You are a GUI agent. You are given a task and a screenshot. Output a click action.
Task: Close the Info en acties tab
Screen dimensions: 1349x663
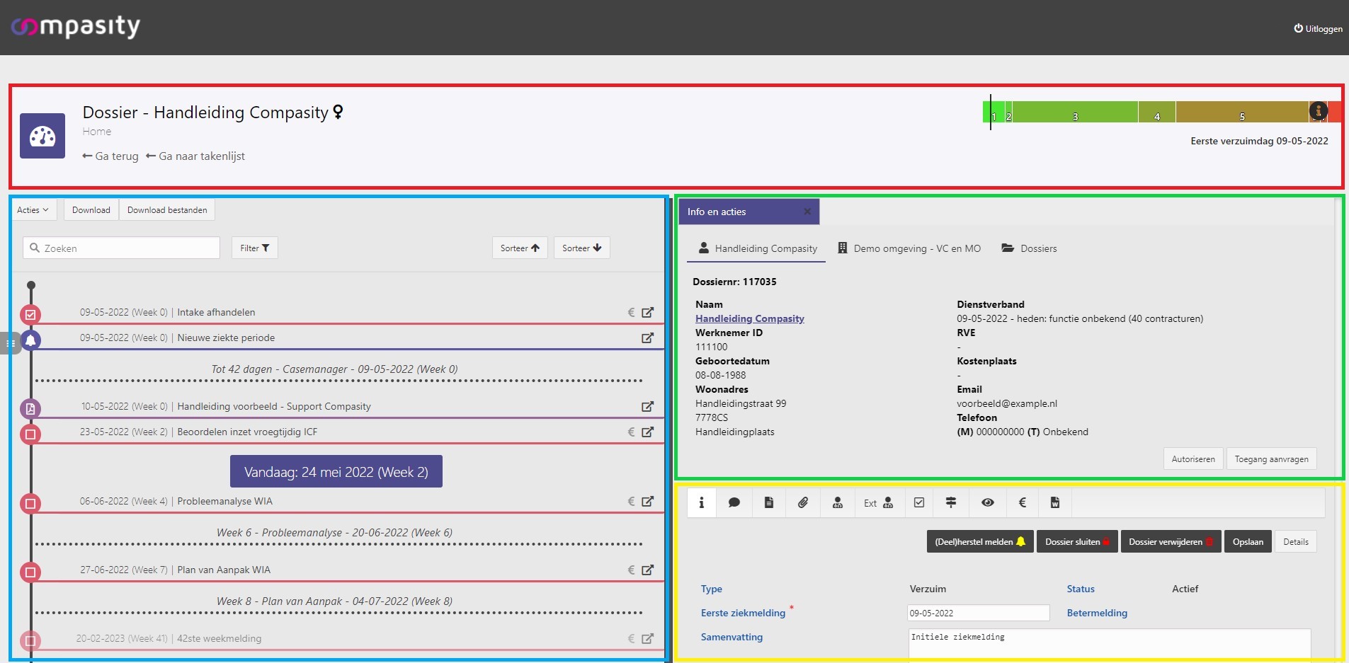[x=807, y=212]
